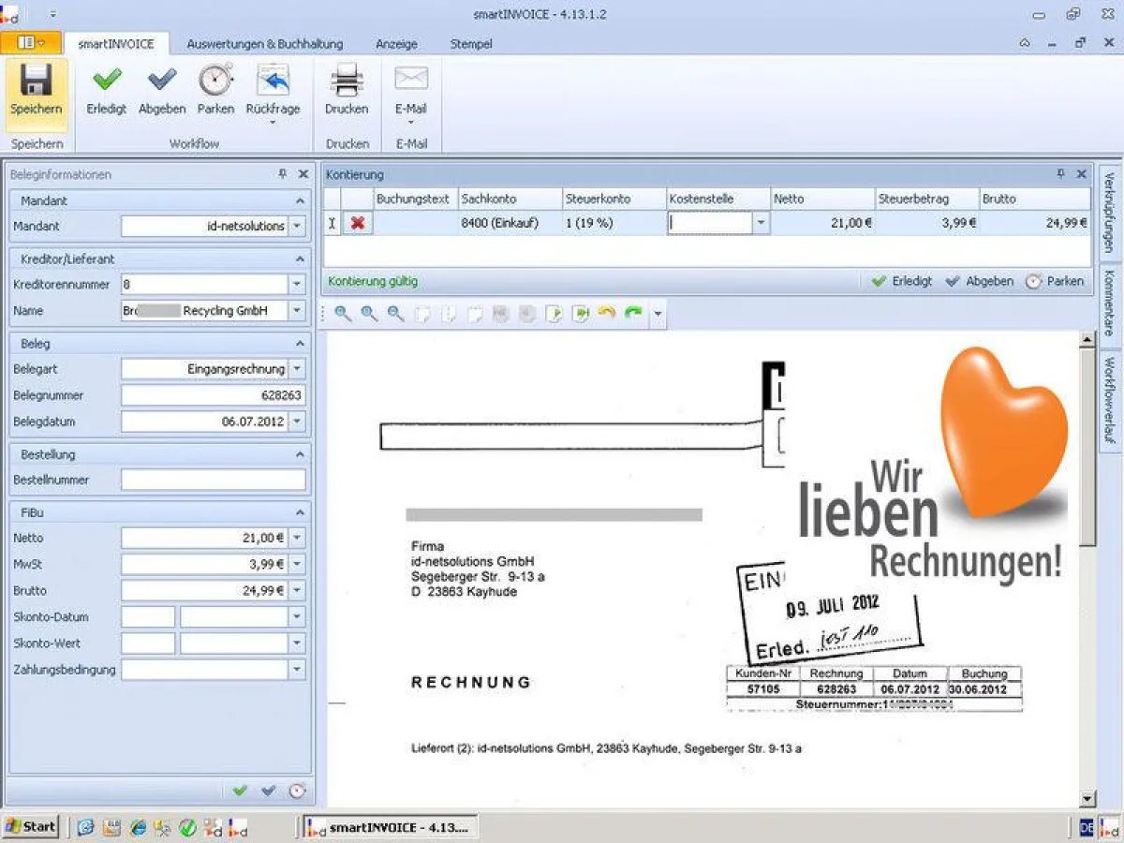Toggle pin on the Beleginformationen panel
This screenshot has height=843, width=1124.
coord(283,174)
